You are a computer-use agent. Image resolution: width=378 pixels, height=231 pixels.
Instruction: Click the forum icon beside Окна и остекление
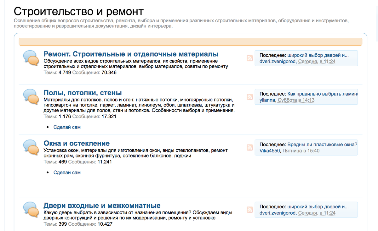[31, 146]
